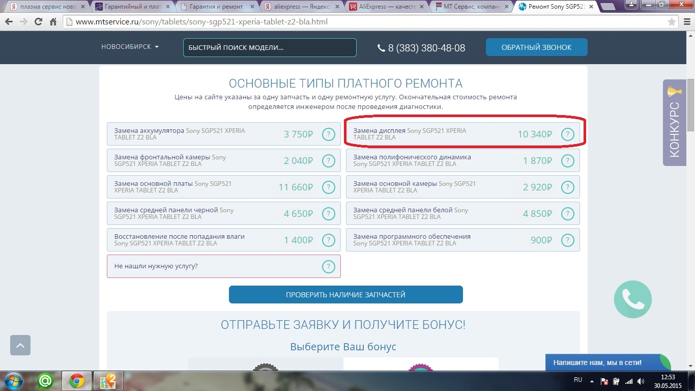
Task: Click 'Замена основной камеры' service text
Action: coord(395,183)
